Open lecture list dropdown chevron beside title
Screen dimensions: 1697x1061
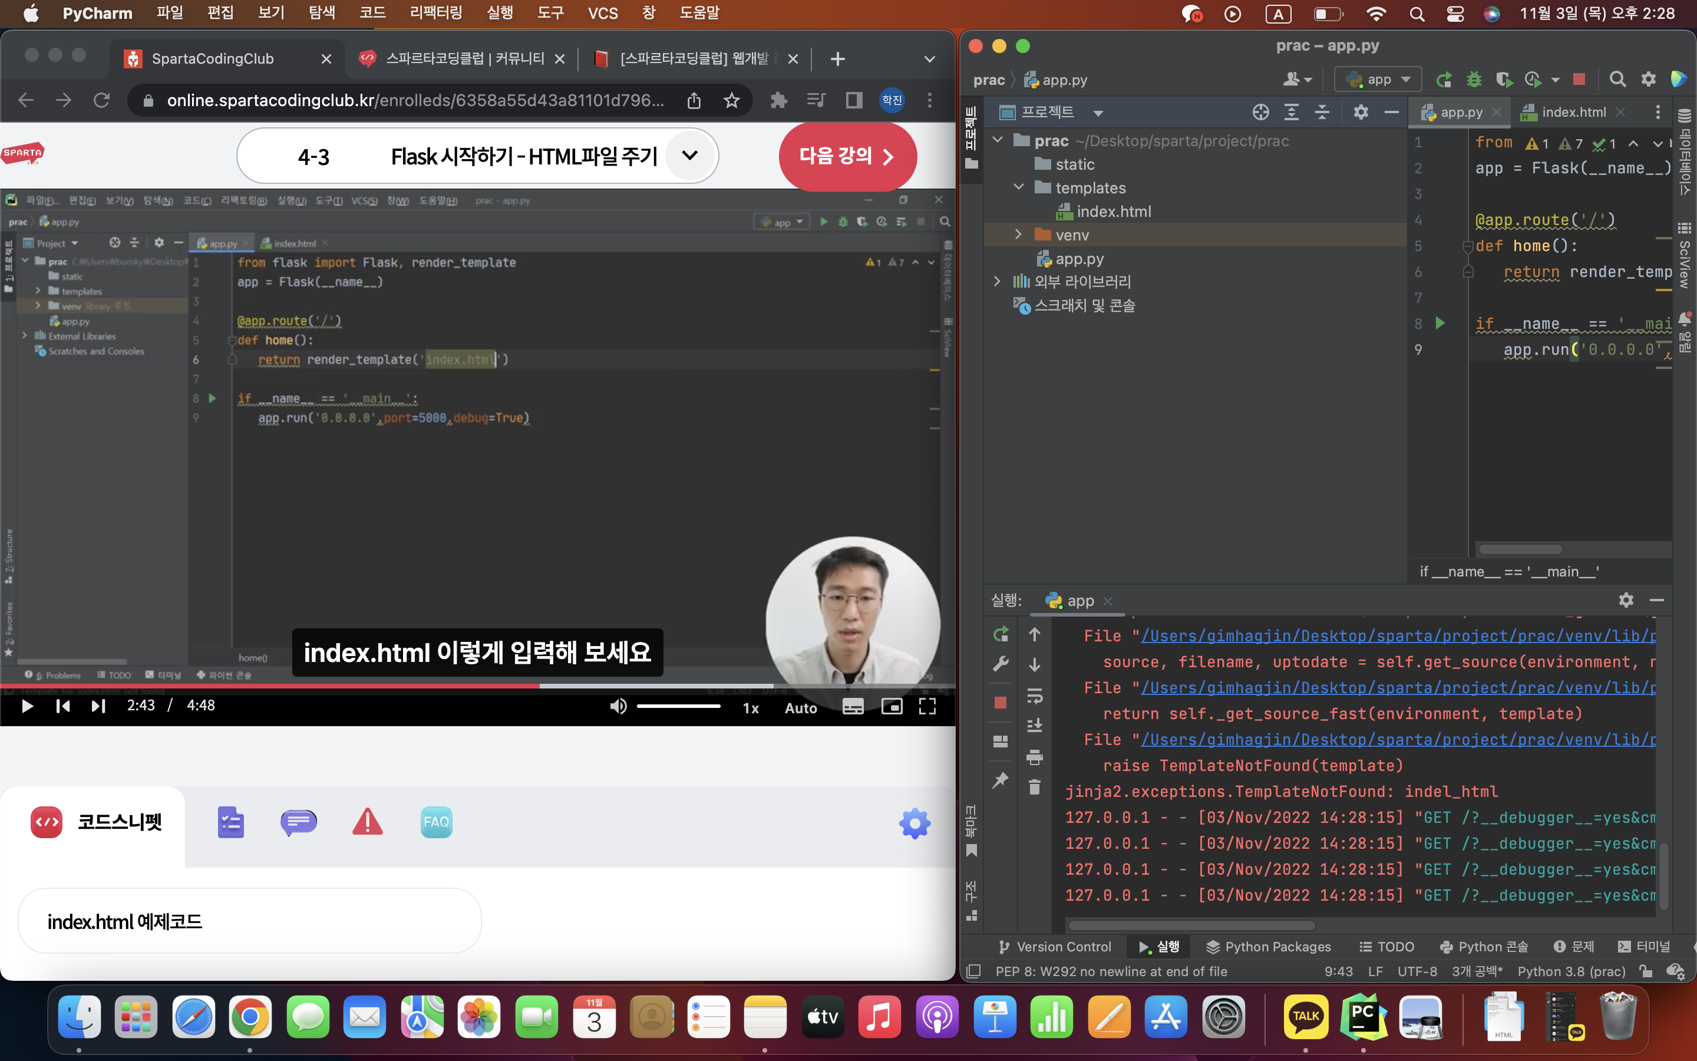690,156
